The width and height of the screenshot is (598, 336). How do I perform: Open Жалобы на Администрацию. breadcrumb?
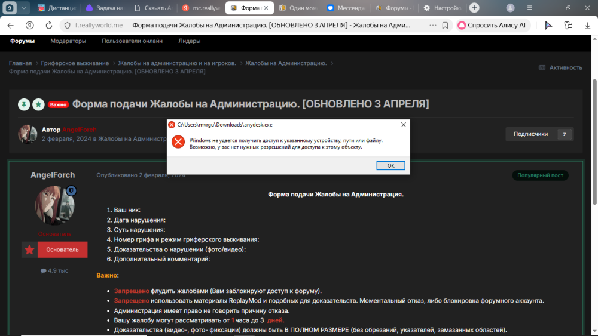(286, 63)
